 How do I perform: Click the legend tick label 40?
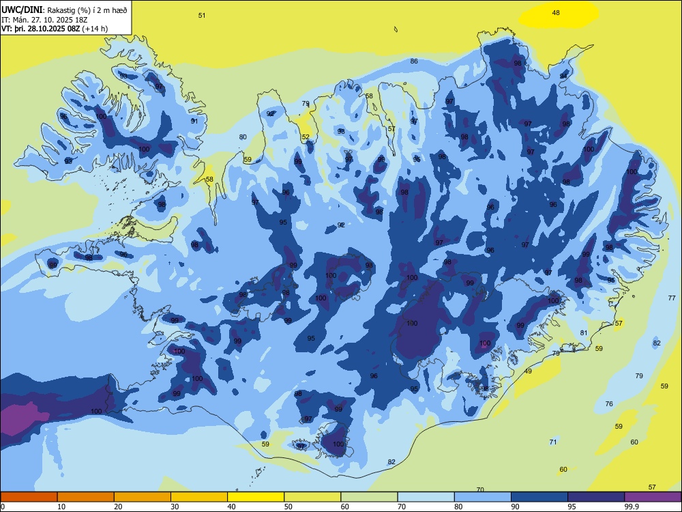pyautogui.click(x=231, y=507)
